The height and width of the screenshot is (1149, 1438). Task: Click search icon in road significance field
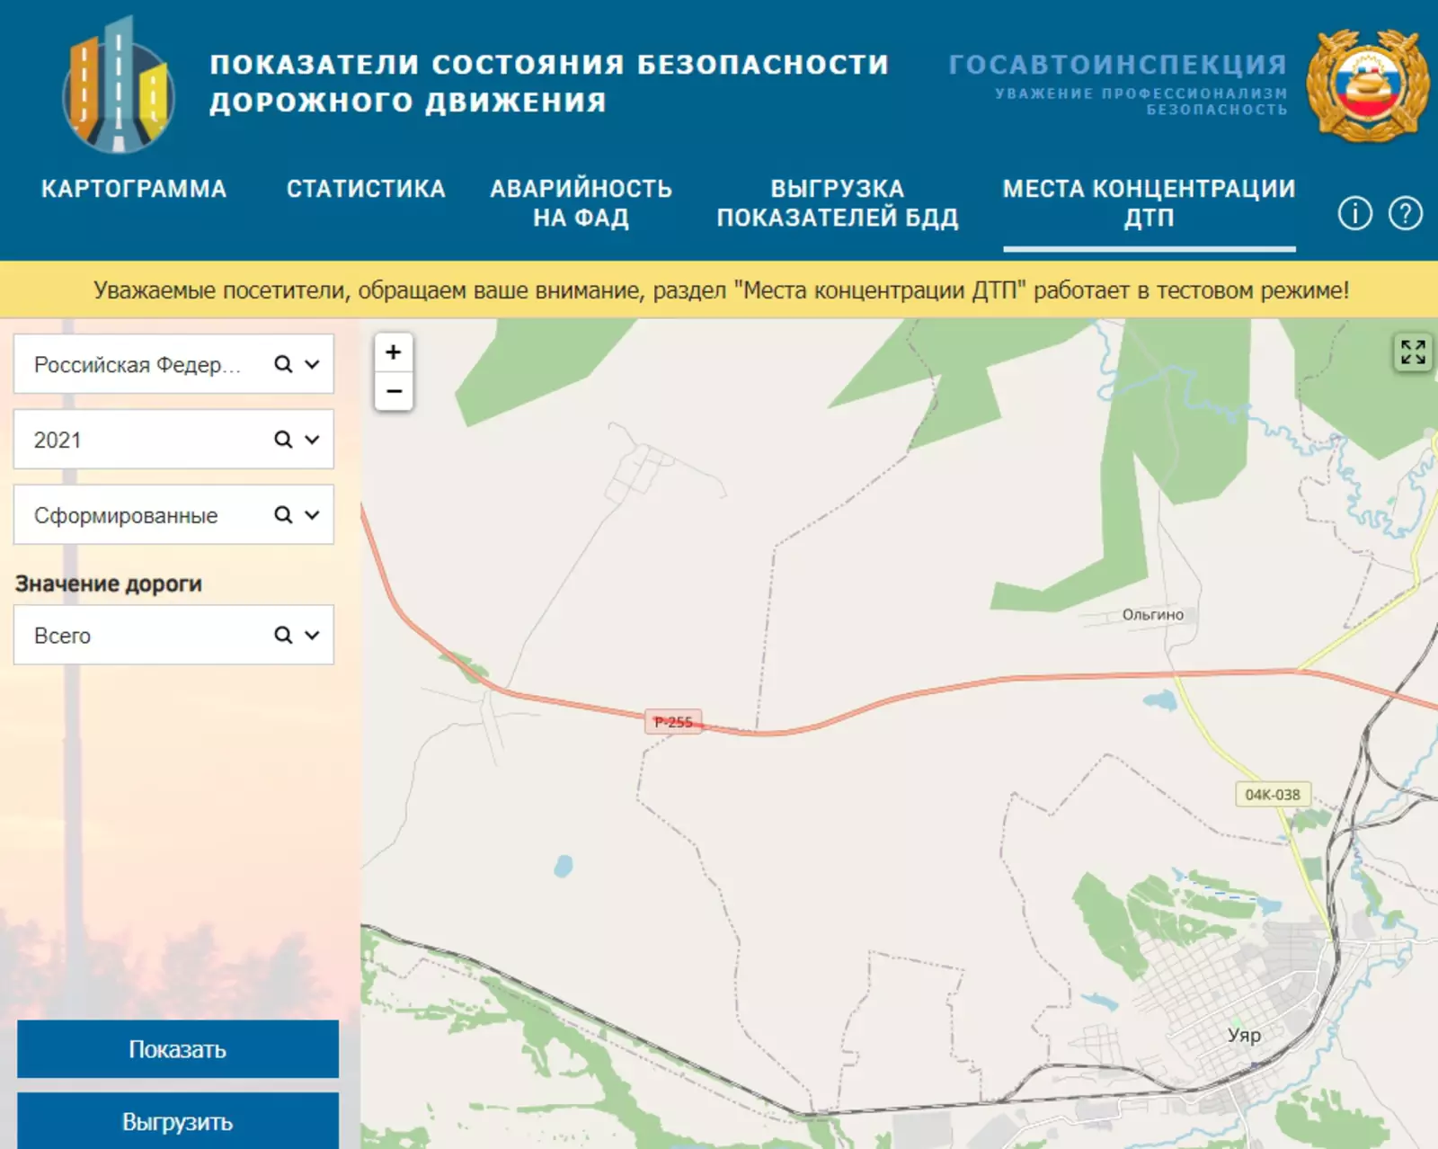(x=283, y=636)
